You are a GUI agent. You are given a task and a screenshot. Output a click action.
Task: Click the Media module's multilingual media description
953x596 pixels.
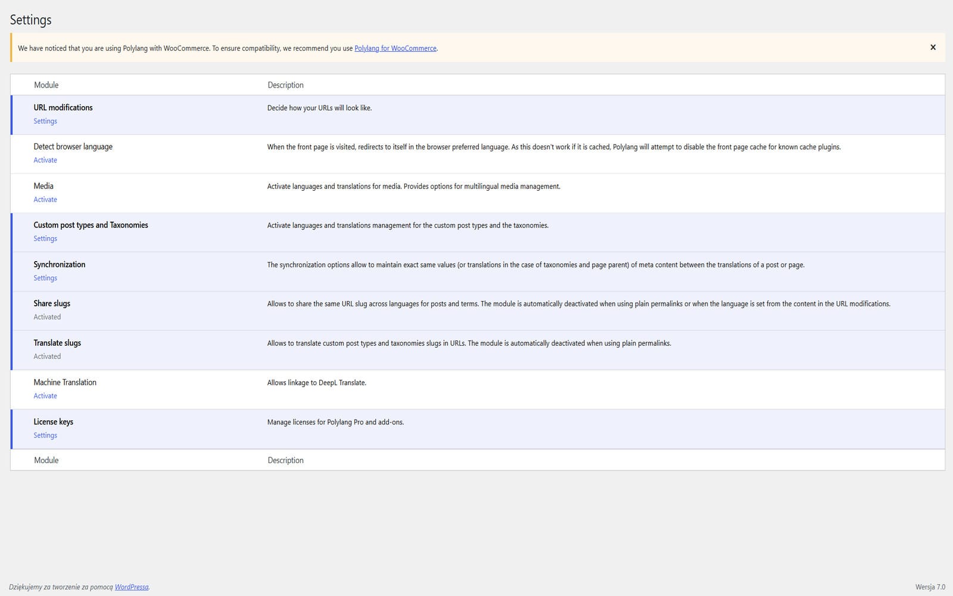point(414,187)
